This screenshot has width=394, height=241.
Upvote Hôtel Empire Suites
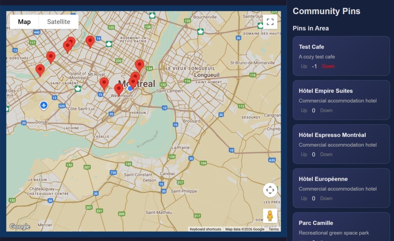(304, 110)
